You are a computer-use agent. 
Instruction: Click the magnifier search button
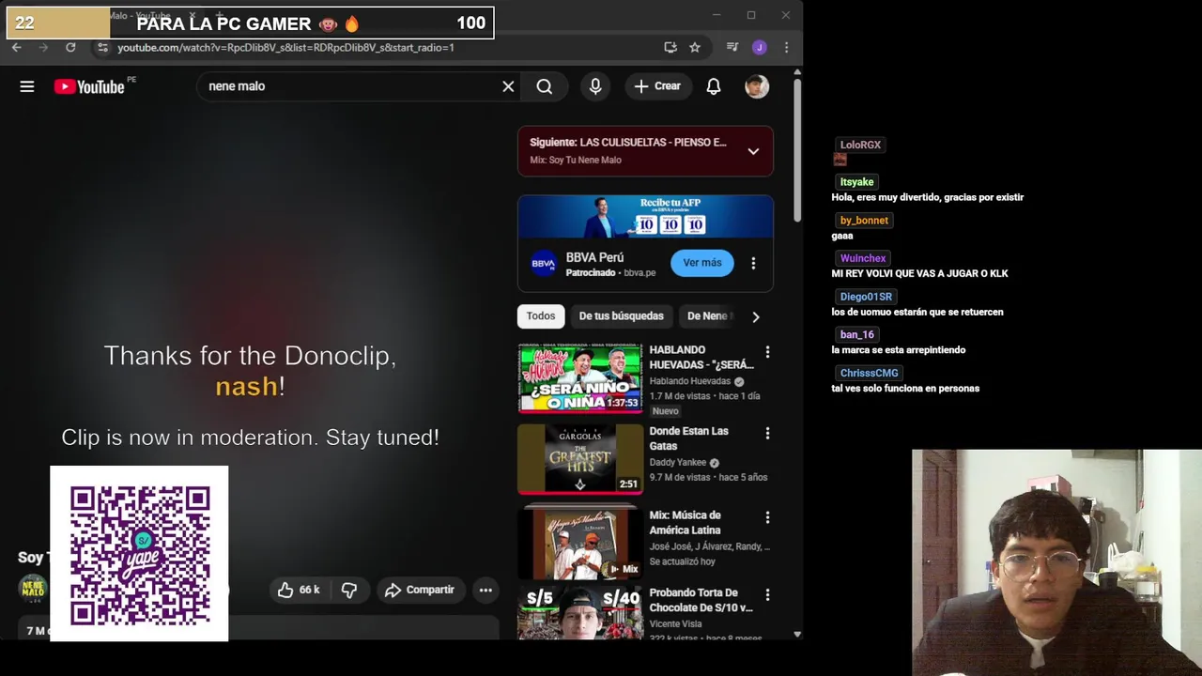(x=545, y=86)
